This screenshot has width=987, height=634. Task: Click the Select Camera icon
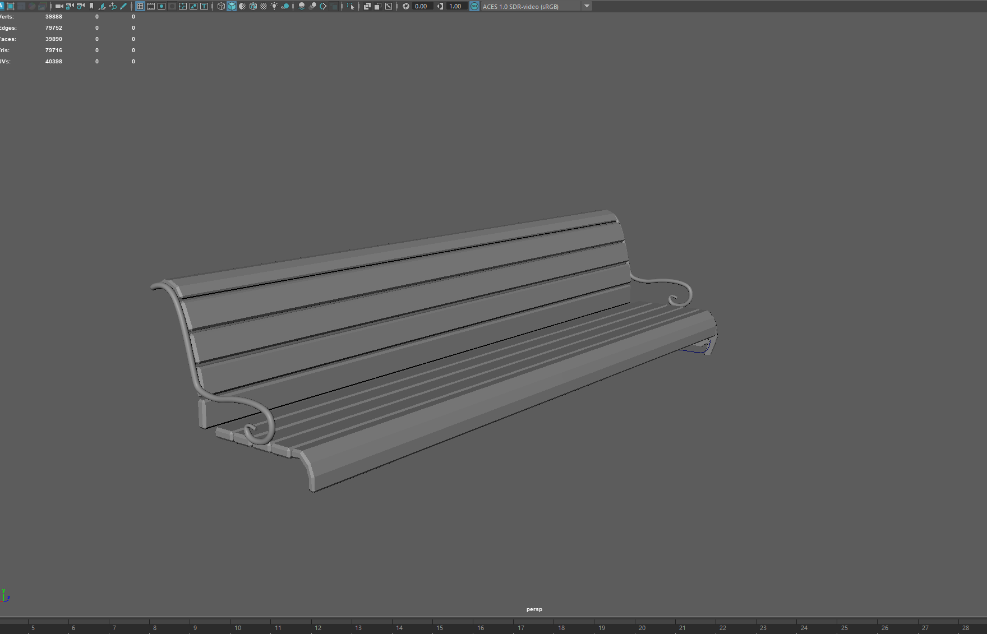pyautogui.click(x=59, y=6)
